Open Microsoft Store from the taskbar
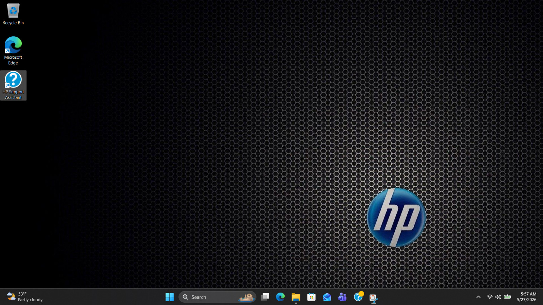Screen dimensions: 543x305 (311, 297)
